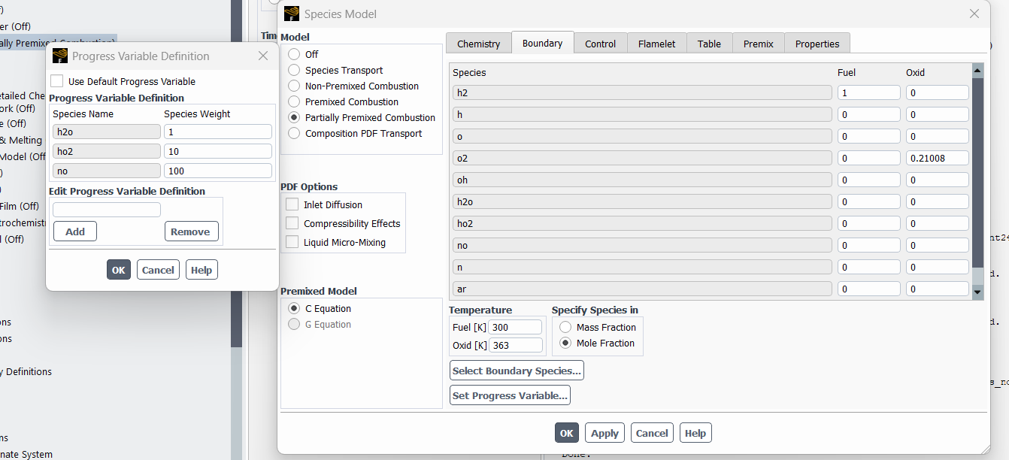Click Cancel in Progress Variable Definition dialog
Viewport: 1009px width, 460px height.
(158, 270)
